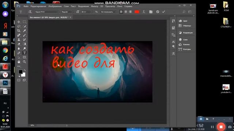The height and width of the screenshot is (131, 234).
Task: Toggle Character and Paragraph panels button
Action: [151, 12]
